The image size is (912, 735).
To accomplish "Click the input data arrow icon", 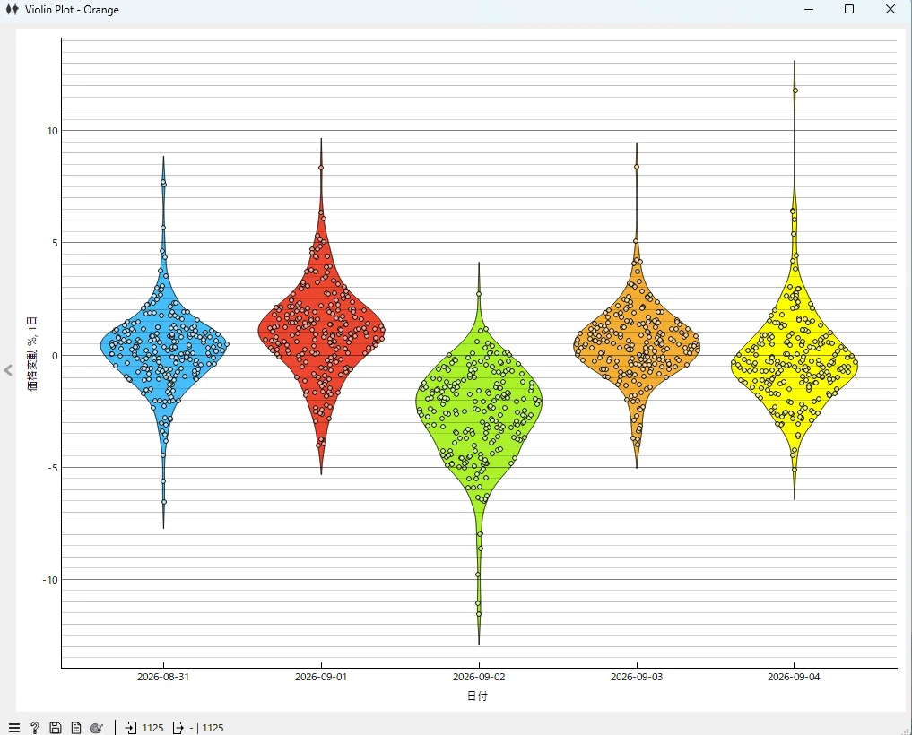I will click(x=131, y=728).
